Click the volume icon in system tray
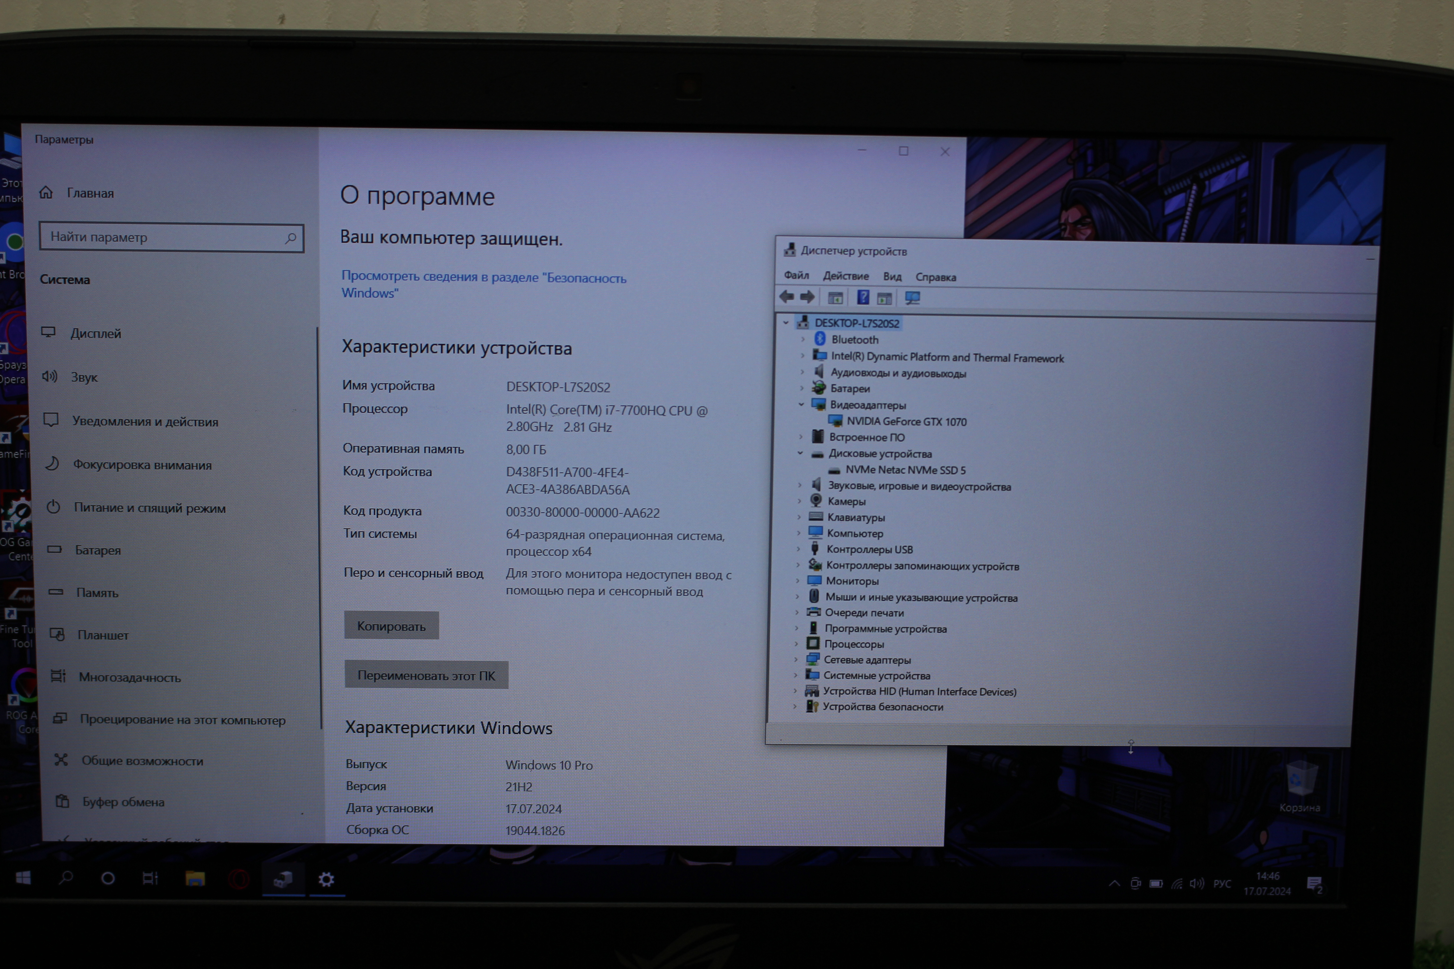 point(1196,884)
